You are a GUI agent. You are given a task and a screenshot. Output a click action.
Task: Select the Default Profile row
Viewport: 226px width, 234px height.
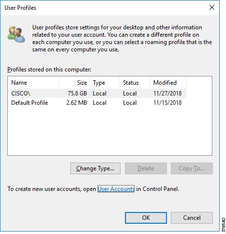tap(98, 103)
